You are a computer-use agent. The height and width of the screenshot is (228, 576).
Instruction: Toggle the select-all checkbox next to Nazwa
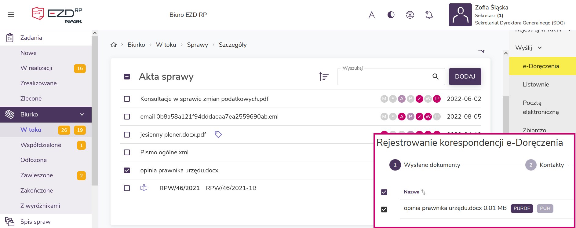pos(384,192)
